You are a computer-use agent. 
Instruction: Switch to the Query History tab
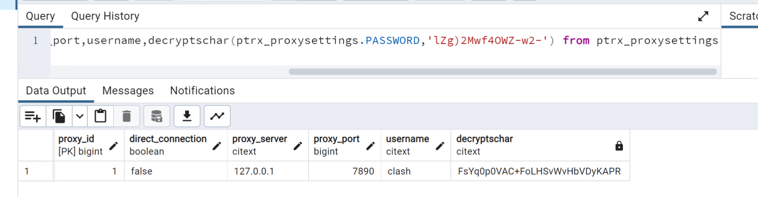[x=105, y=16]
